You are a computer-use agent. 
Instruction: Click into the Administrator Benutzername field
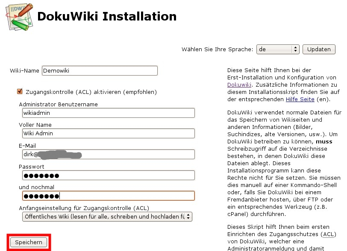[108, 113]
